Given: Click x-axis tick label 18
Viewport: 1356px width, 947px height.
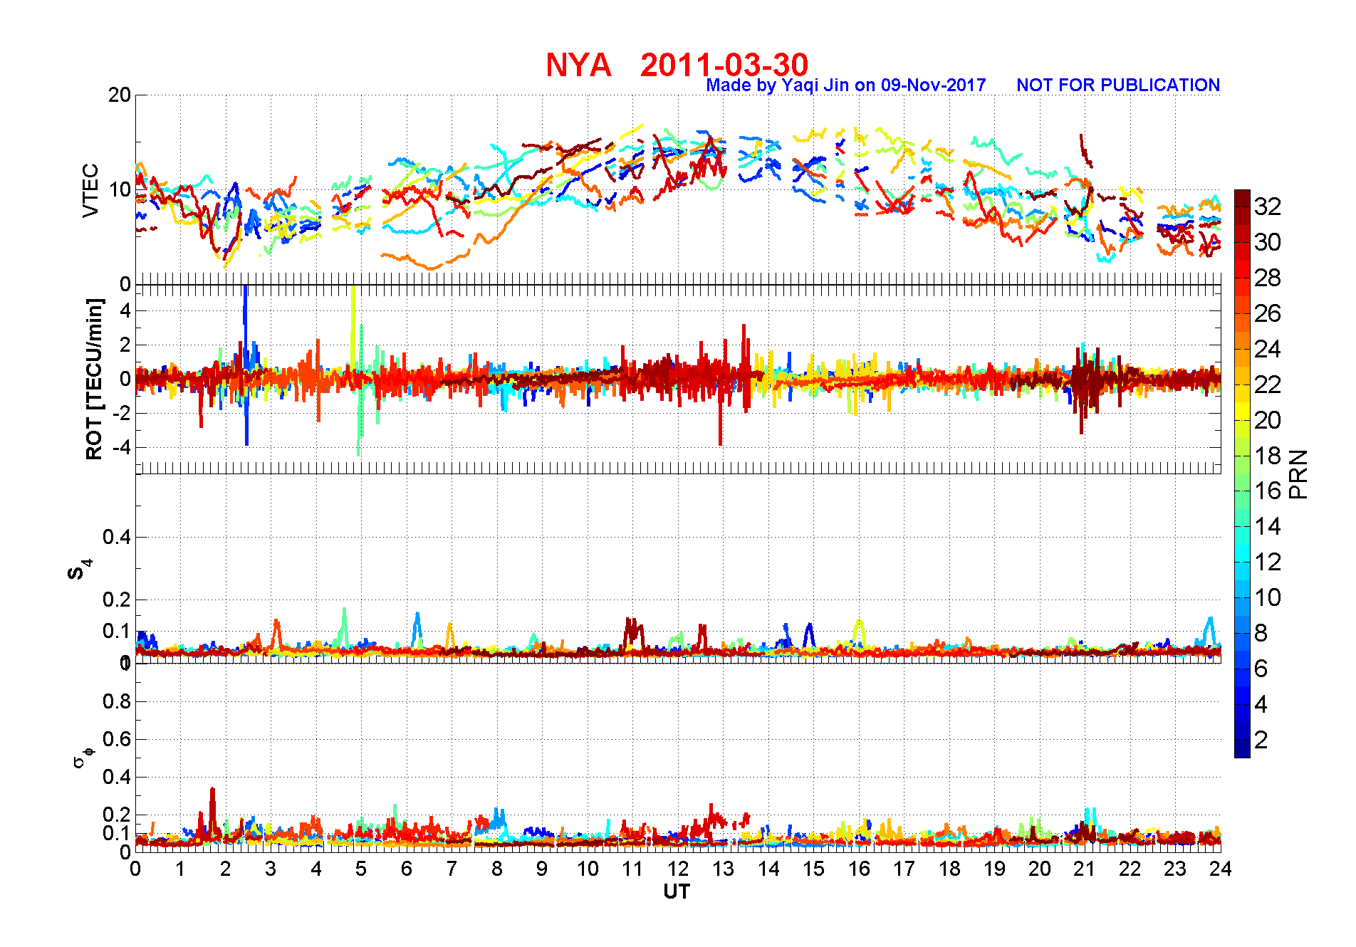Looking at the screenshot, I should point(949,869).
